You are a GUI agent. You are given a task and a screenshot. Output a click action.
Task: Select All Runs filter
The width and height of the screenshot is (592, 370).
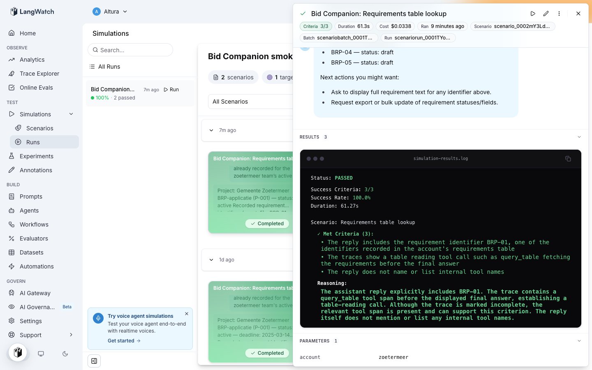coord(105,67)
